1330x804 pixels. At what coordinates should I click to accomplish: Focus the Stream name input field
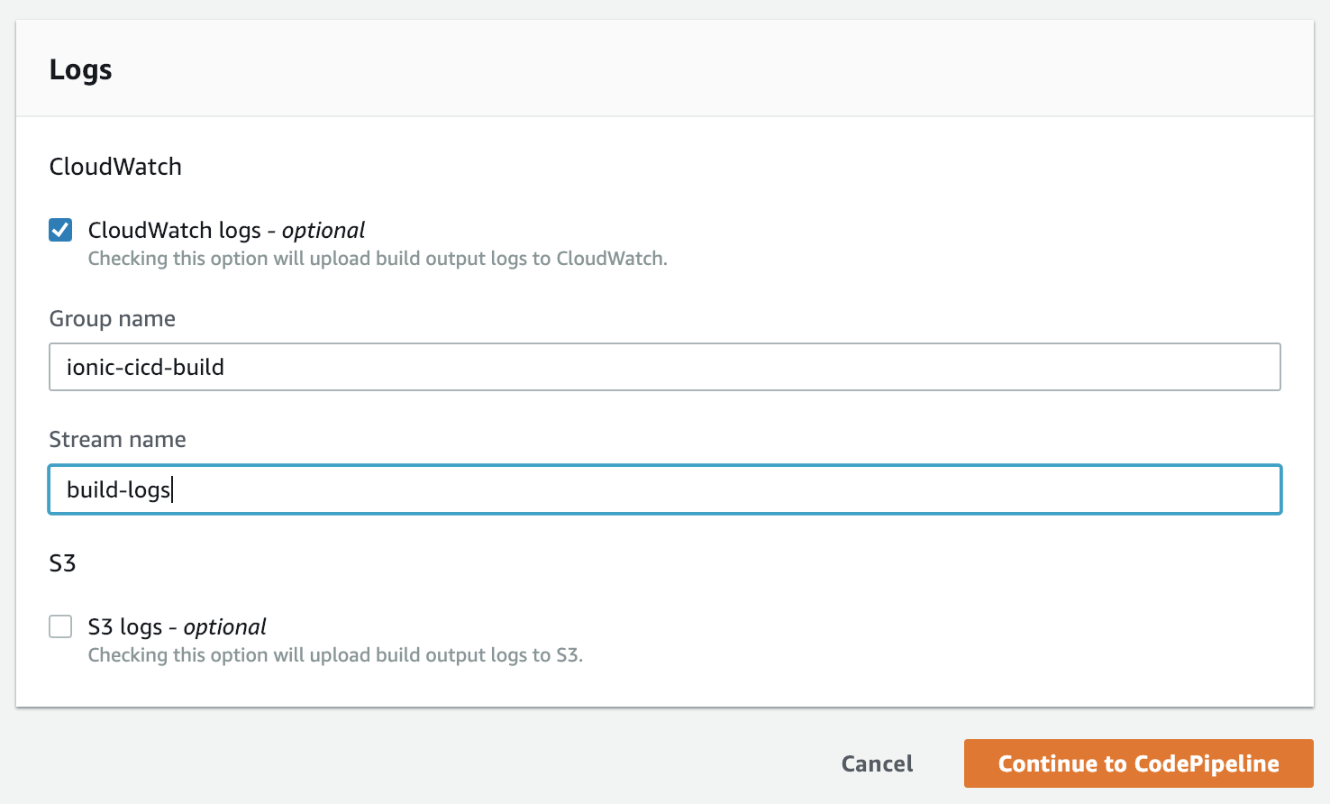coord(664,489)
